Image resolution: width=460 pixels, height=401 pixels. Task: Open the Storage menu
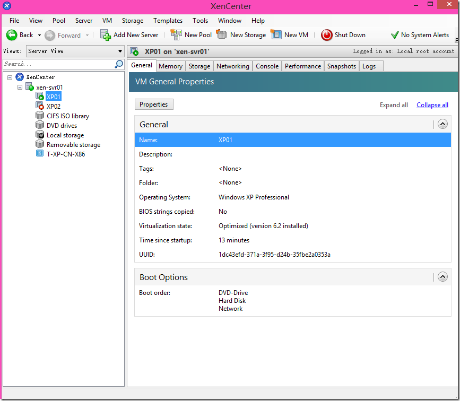tap(133, 21)
